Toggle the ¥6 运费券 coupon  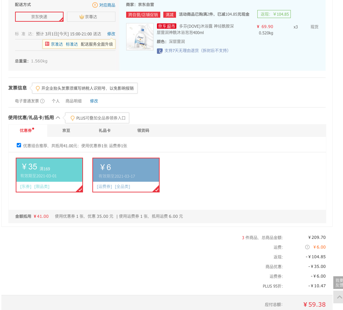[x=126, y=175]
